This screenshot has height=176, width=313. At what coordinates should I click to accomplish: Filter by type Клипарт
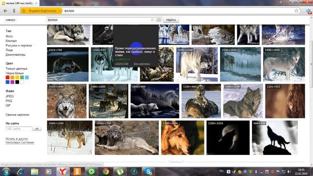[11, 41]
